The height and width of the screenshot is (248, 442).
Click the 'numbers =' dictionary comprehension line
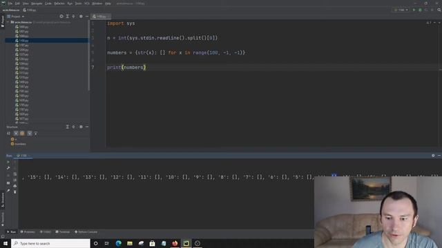pyautogui.click(x=176, y=52)
